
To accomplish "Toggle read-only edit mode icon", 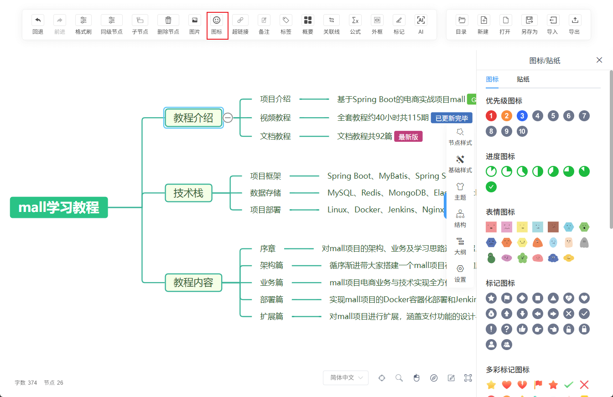I will click(x=451, y=378).
